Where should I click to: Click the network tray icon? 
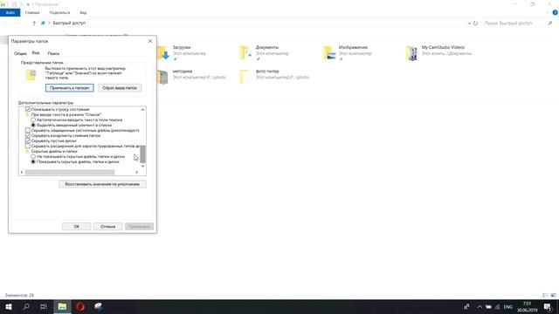pos(497,307)
